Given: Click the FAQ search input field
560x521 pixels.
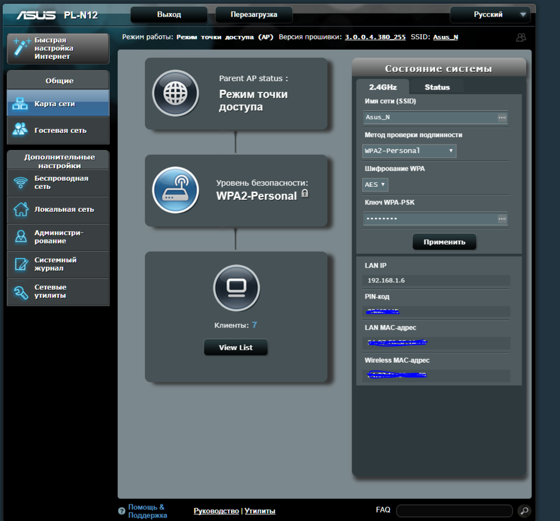Looking at the screenshot, I should 454,511.
